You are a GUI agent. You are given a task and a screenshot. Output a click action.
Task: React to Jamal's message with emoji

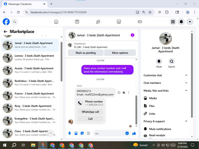point(119,93)
